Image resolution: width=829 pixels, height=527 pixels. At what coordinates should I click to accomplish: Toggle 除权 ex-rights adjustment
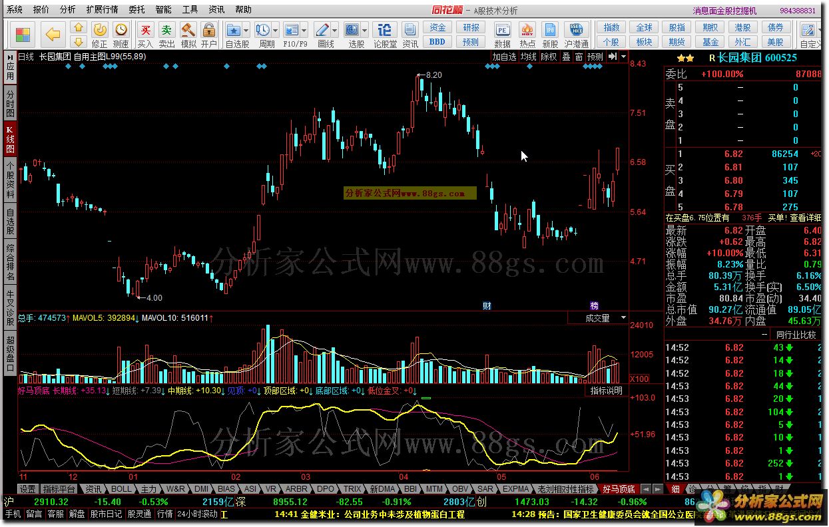tap(549, 57)
